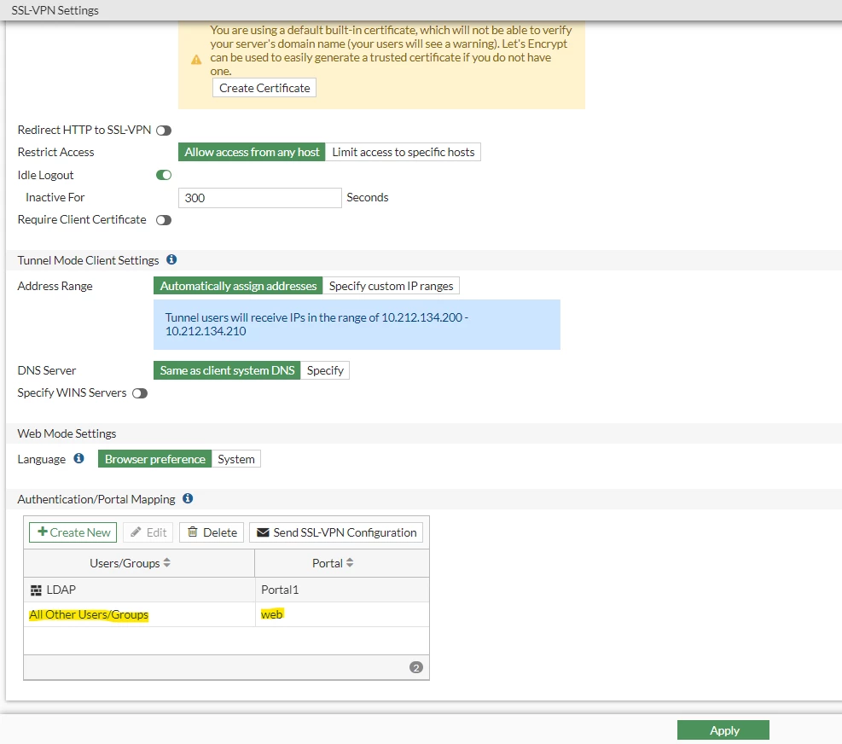Click the Create Certificate button

(x=264, y=88)
